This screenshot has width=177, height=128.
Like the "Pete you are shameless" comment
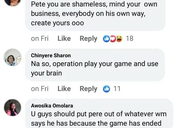64,38
